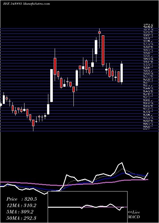
Task: Click the <<Live MACD label
Action: click(x=134, y=215)
